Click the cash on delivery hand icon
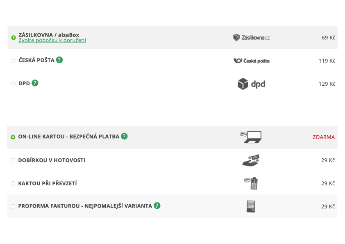The height and width of the screenshot is (244, 345). pos(251,160)
